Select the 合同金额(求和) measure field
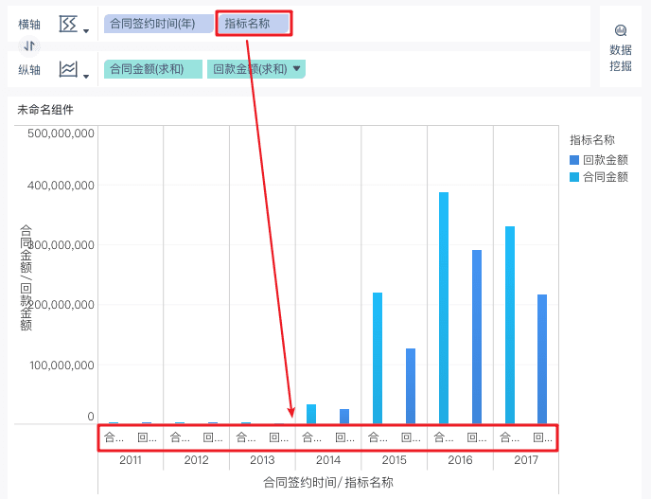 point(153,69)
